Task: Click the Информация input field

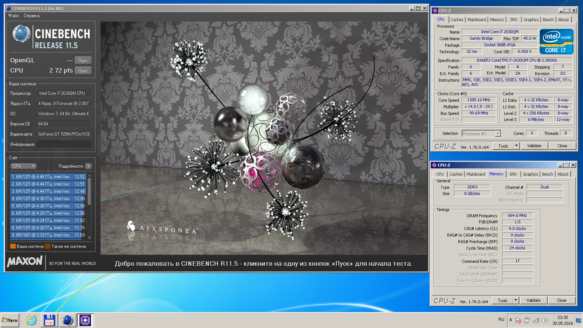Action: pyautogui.click(x=64, y=144)
